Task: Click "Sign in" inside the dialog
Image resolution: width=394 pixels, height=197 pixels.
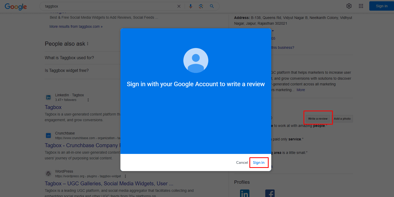Action: 259,162
